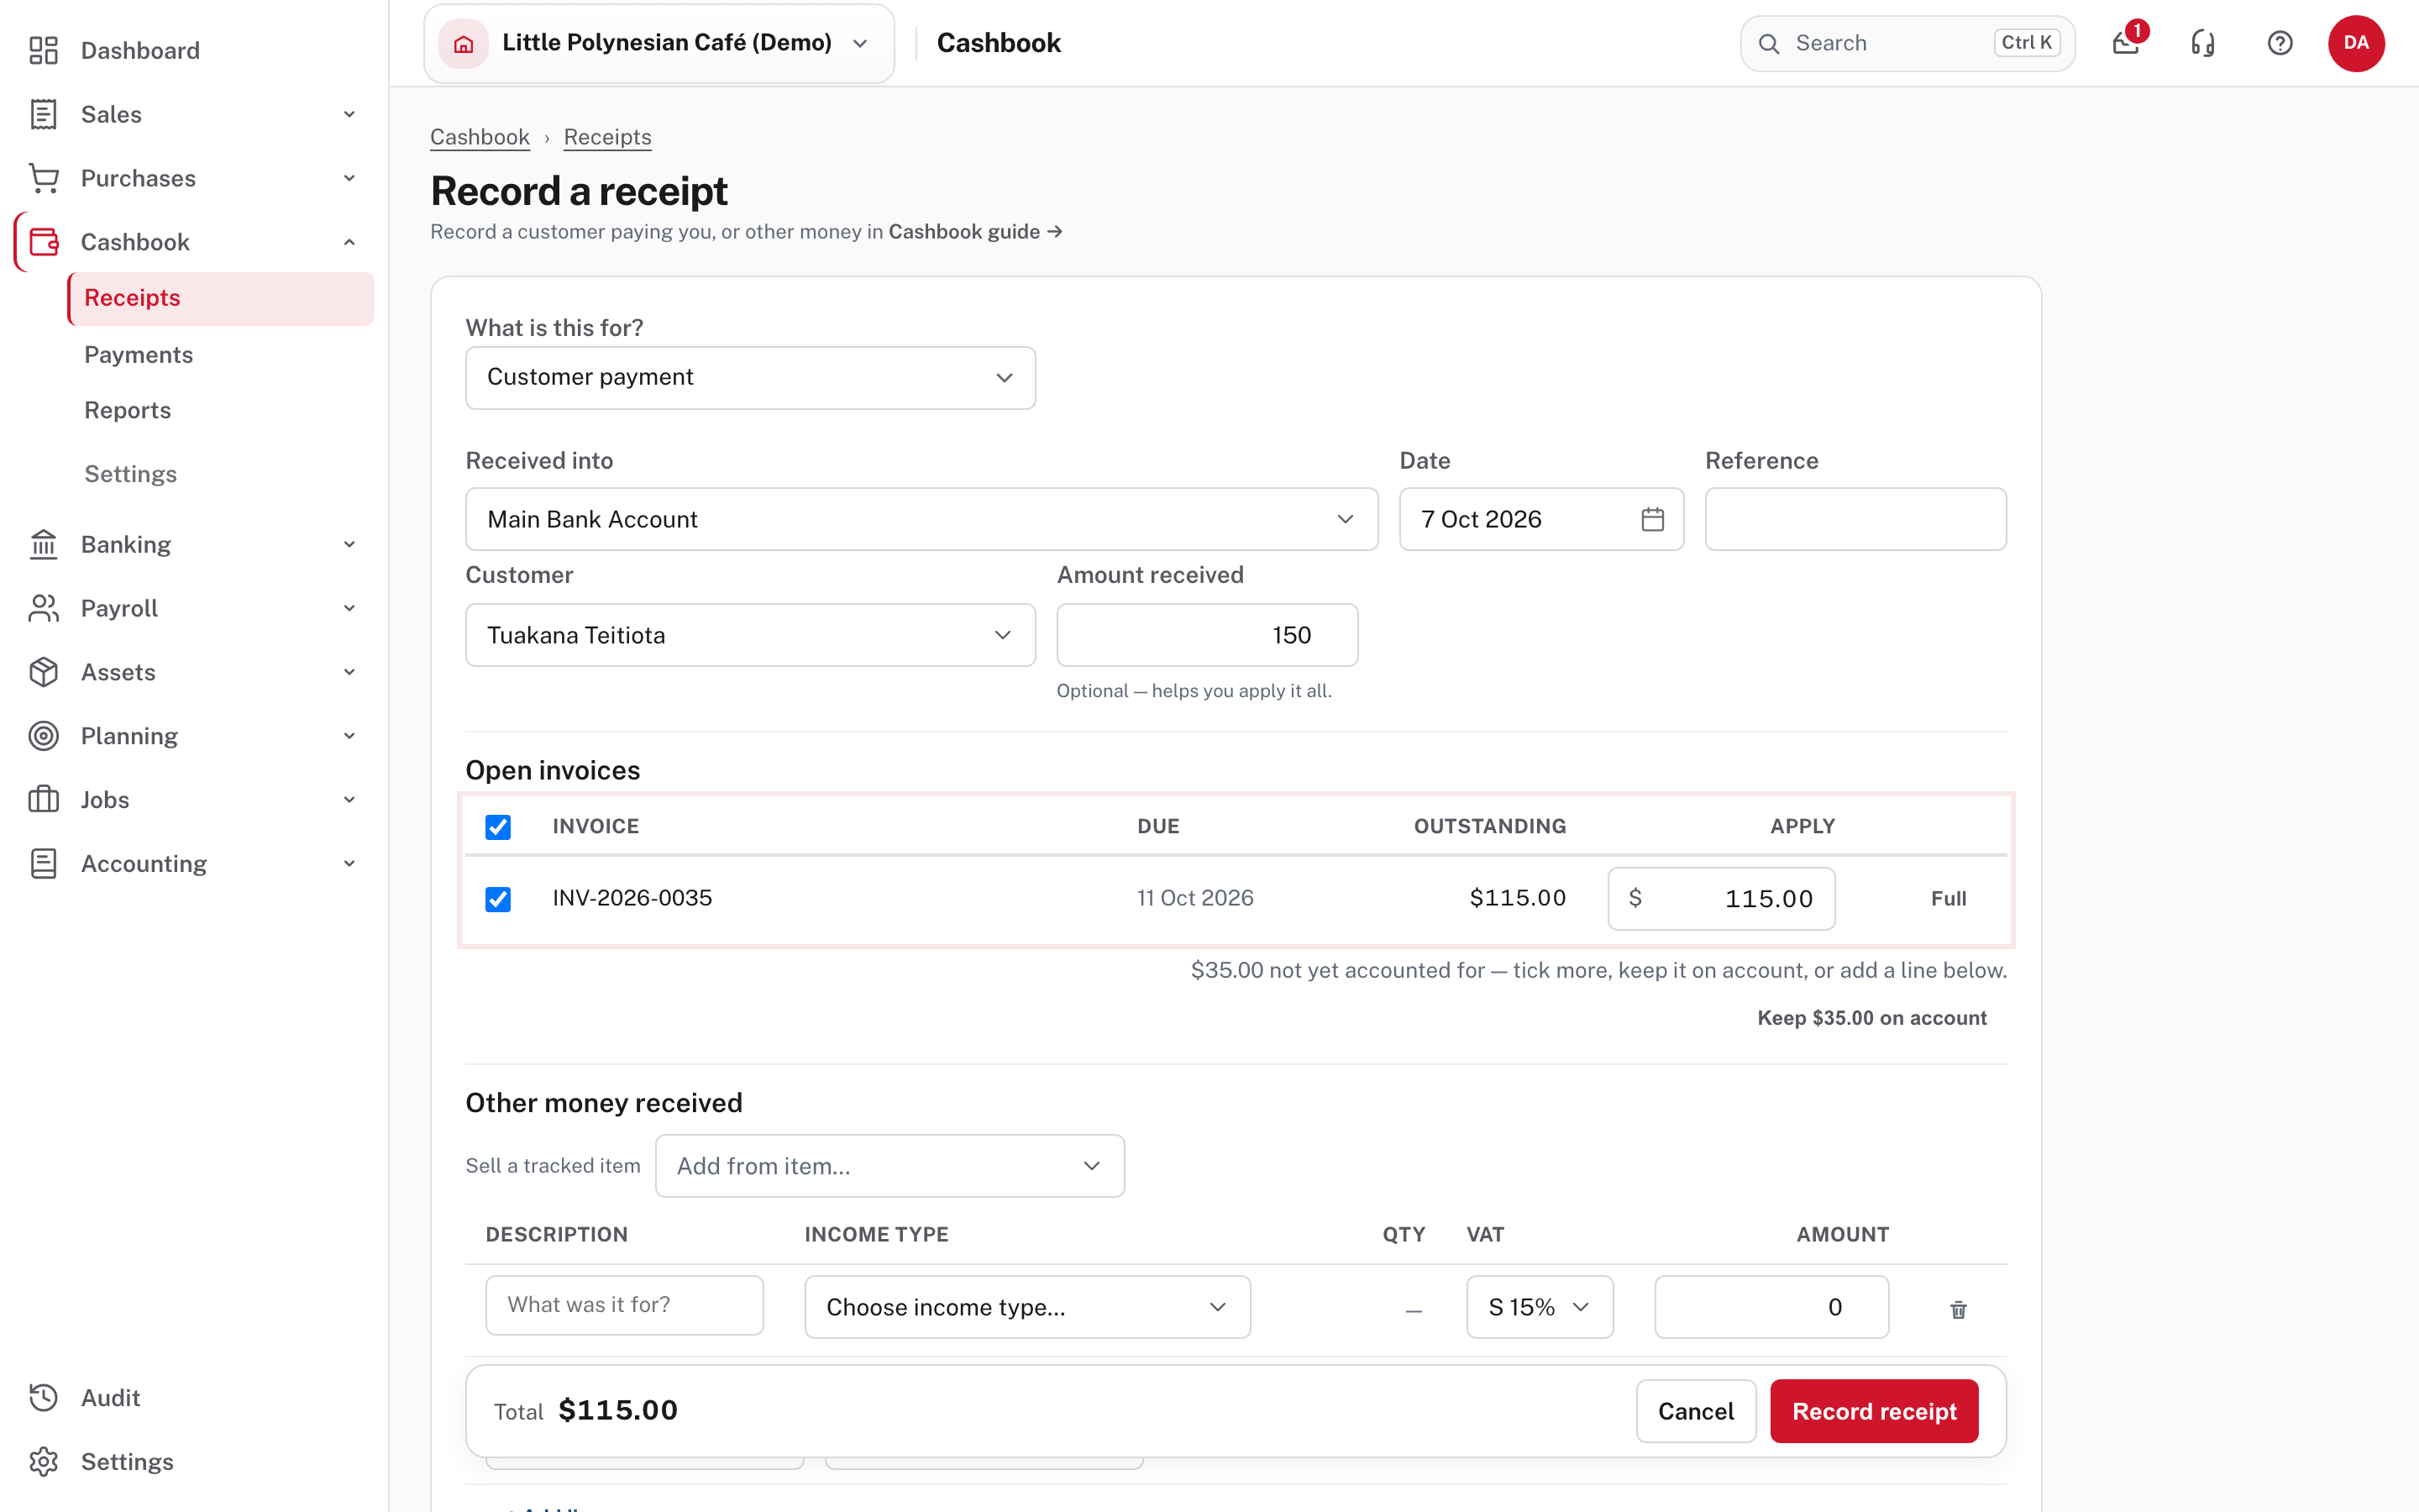Open the Cashbook guide link

point(976,232)
